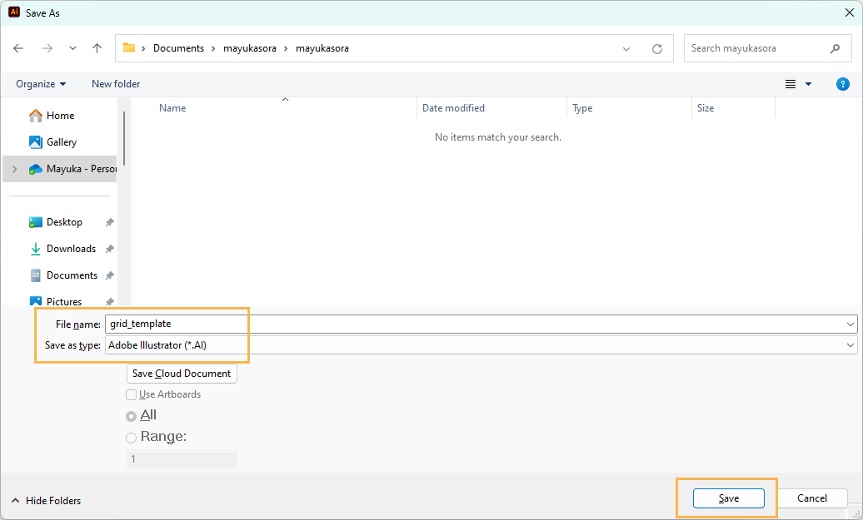The width and height of the screenshot is (863, 520).
Task: Open the Organize menu
Action: point(41,84)
